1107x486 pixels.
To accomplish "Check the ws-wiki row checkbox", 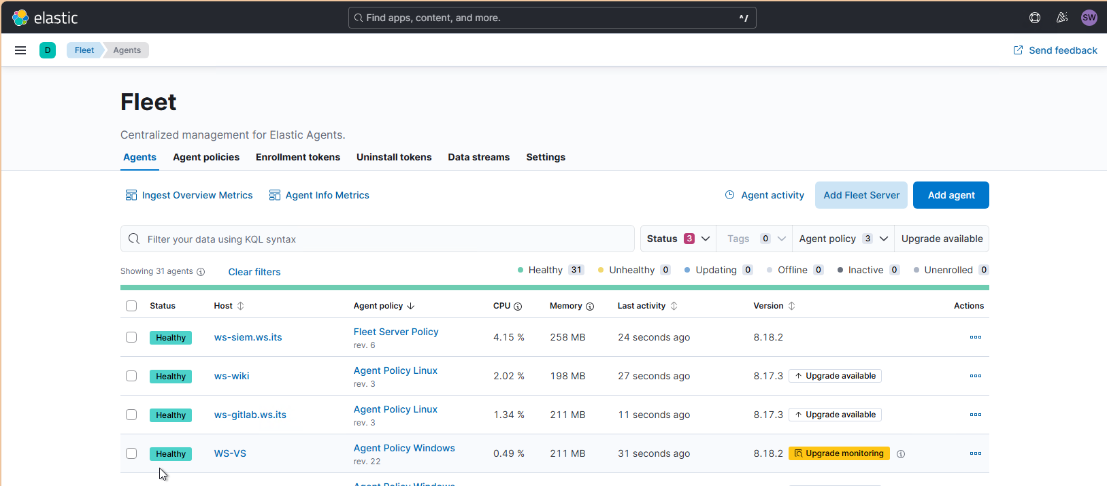I will point(131,376).
